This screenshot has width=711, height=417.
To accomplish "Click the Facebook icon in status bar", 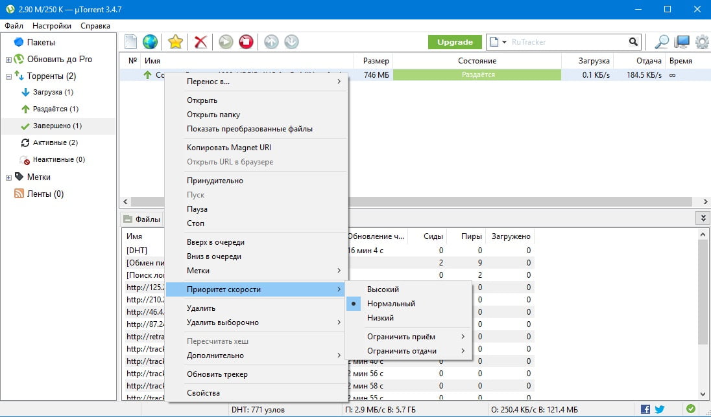I will pyautogui.click(x=645, y=409).
